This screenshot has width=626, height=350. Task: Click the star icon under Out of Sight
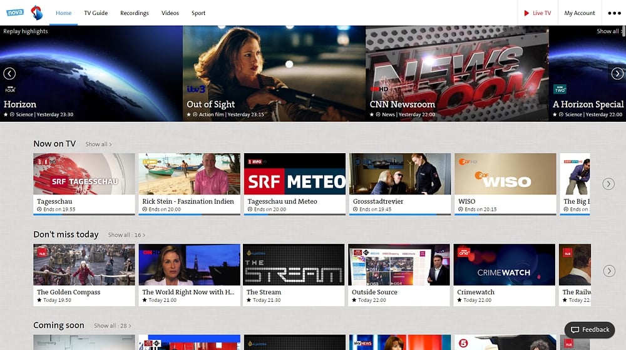coord(189,114)
